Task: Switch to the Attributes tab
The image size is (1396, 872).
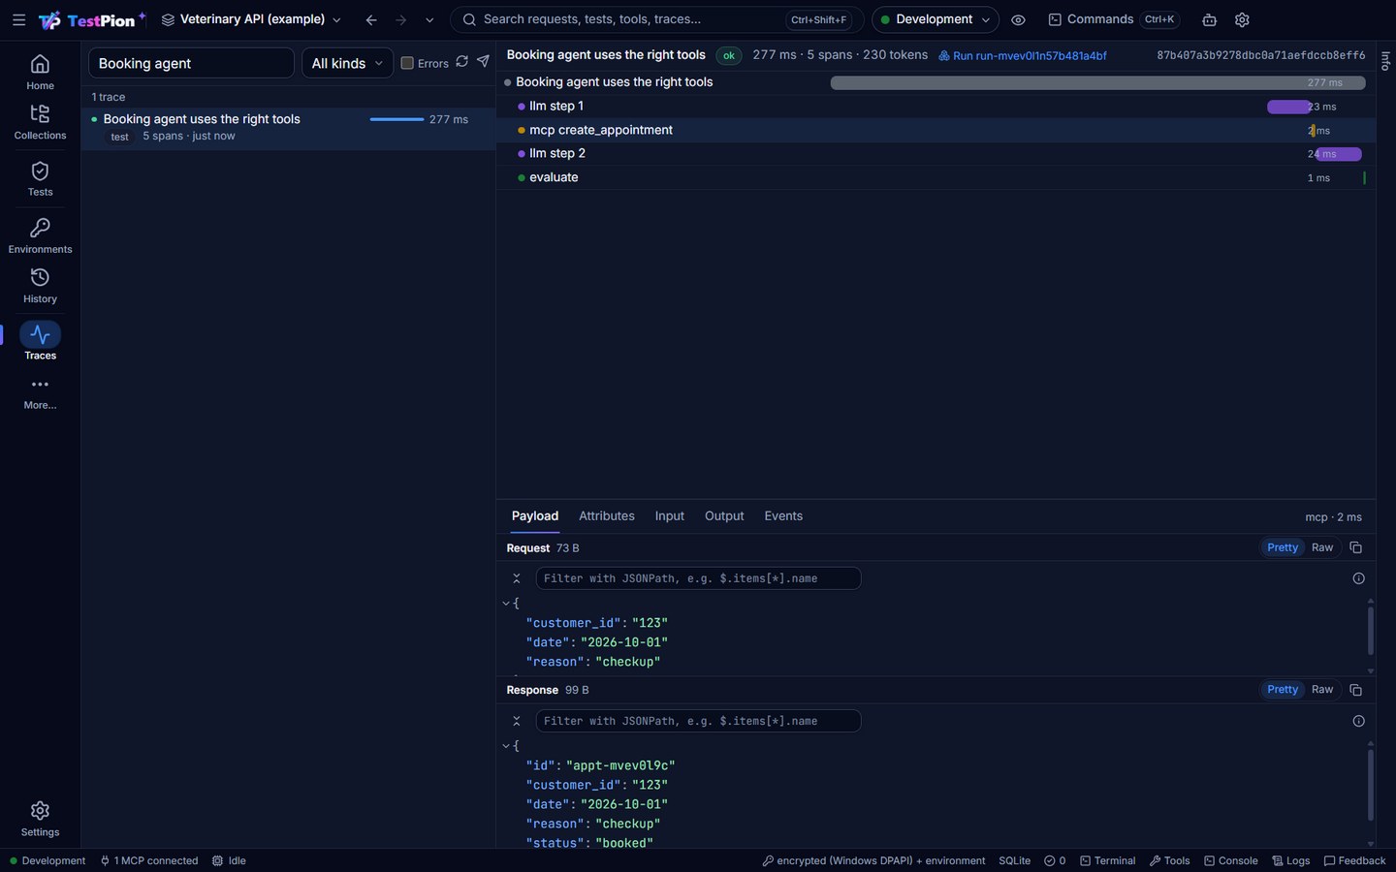Action: pyautogui.click(x=607, y=516)
